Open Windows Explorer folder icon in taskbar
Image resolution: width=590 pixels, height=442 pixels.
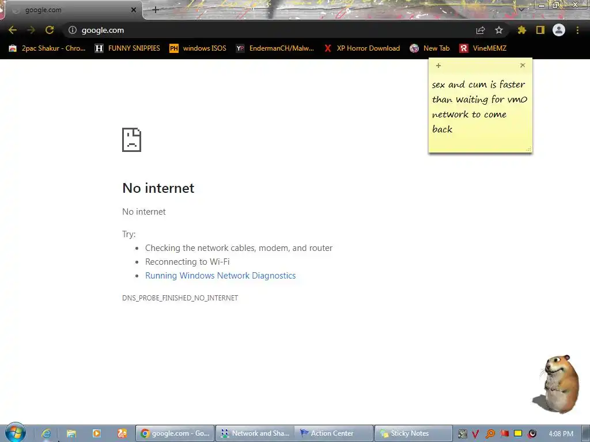point(71,433)
